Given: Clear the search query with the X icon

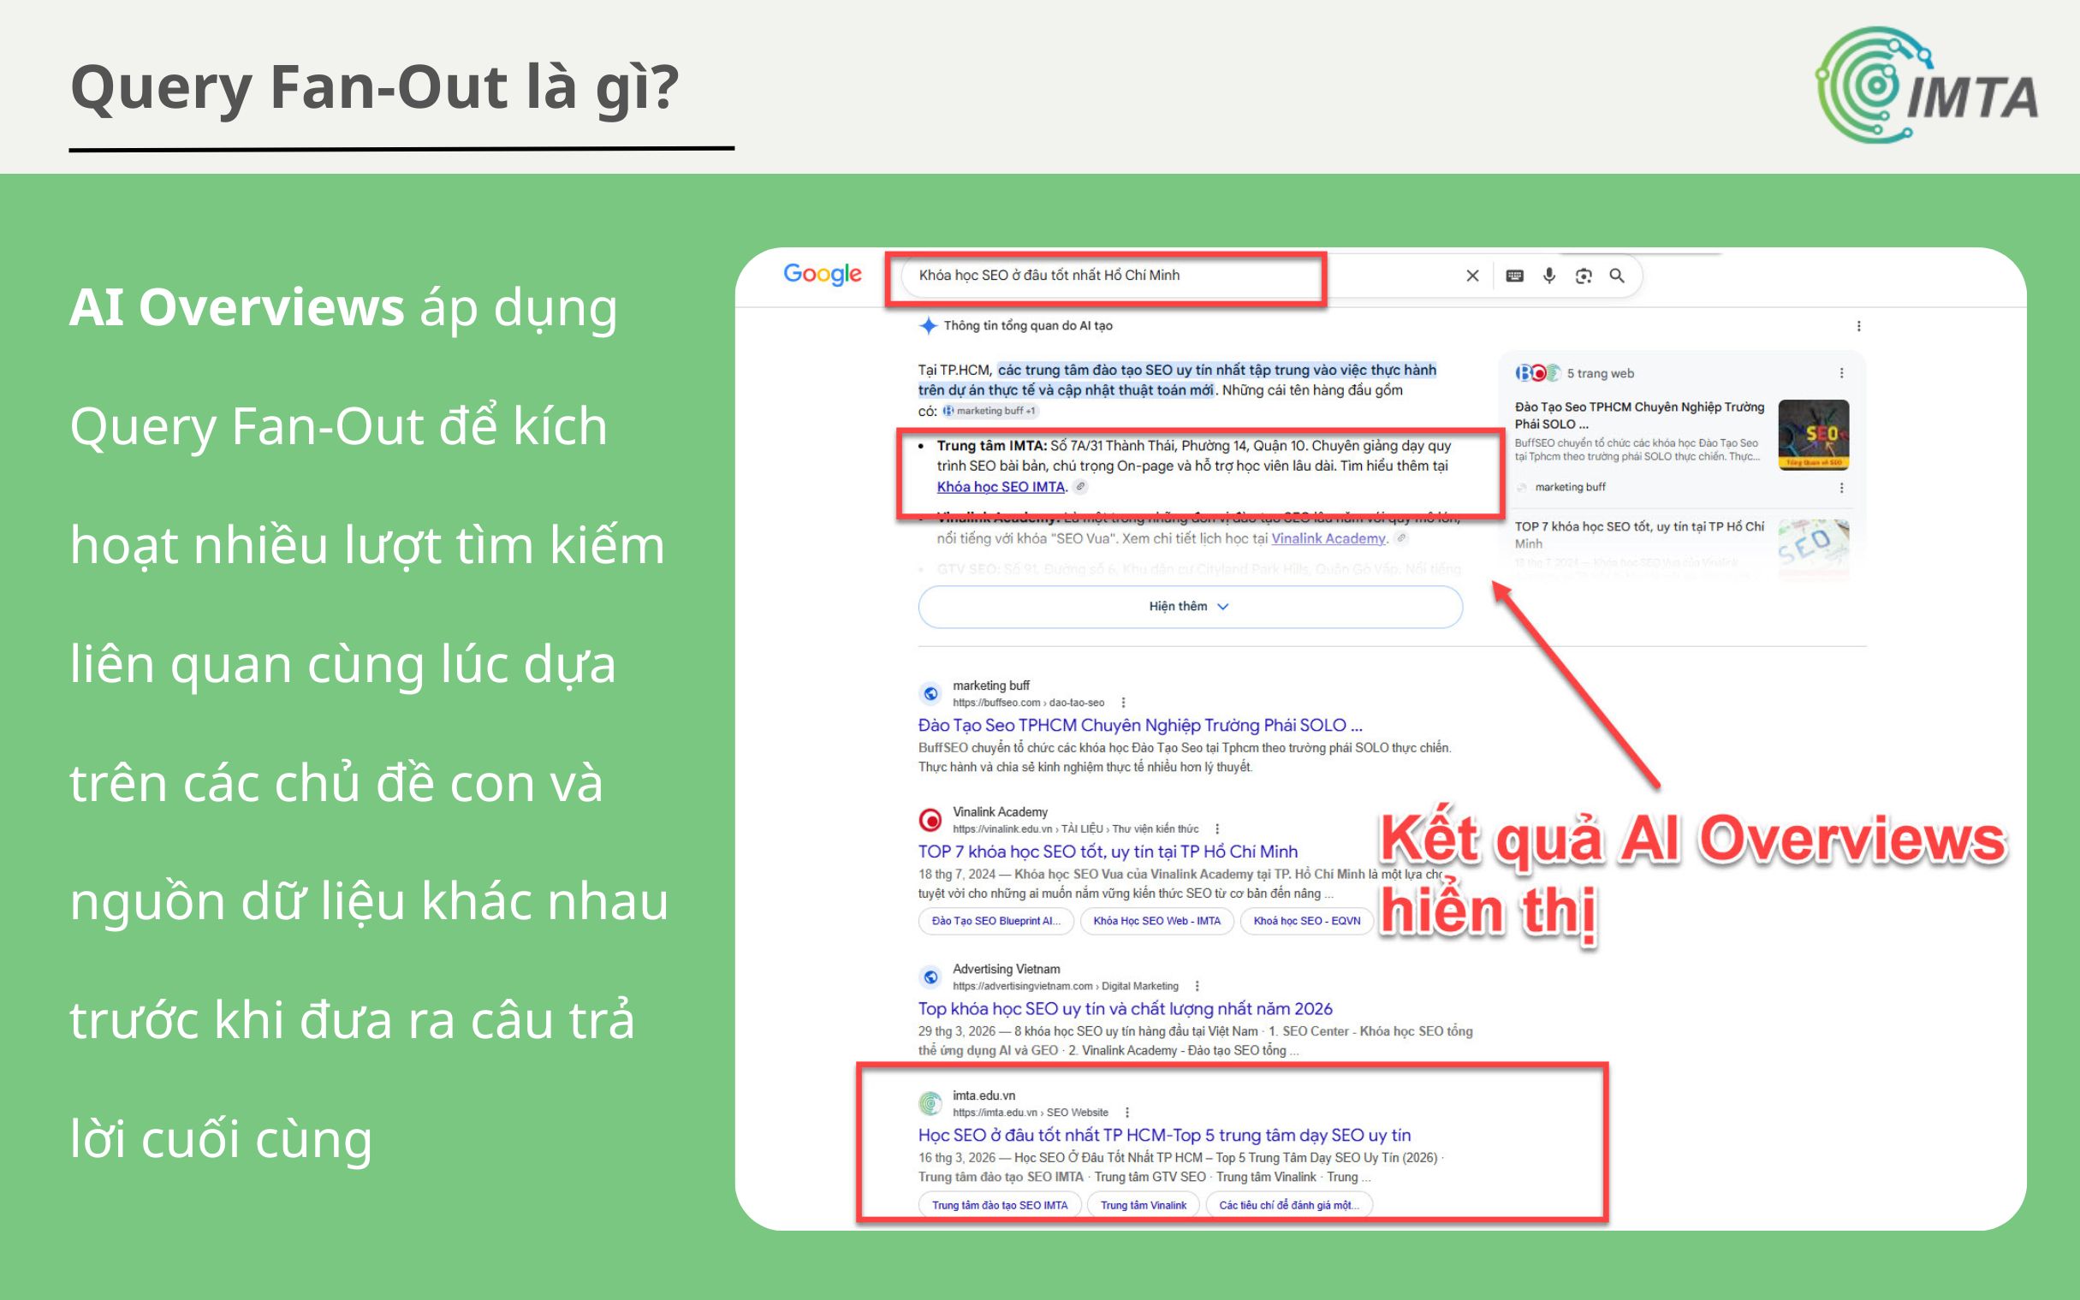Looking at the screenshot, I should pyautogui.click(x=1472, y=276).
